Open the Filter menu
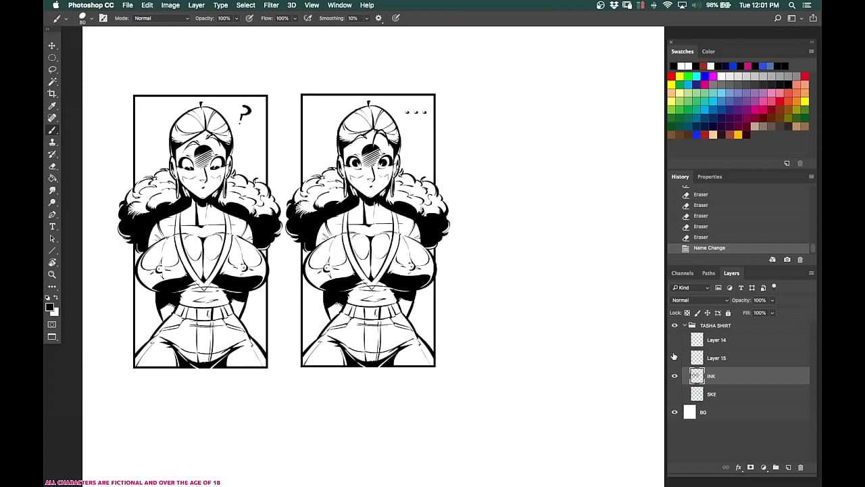865x487 pixels. (271, 5)
